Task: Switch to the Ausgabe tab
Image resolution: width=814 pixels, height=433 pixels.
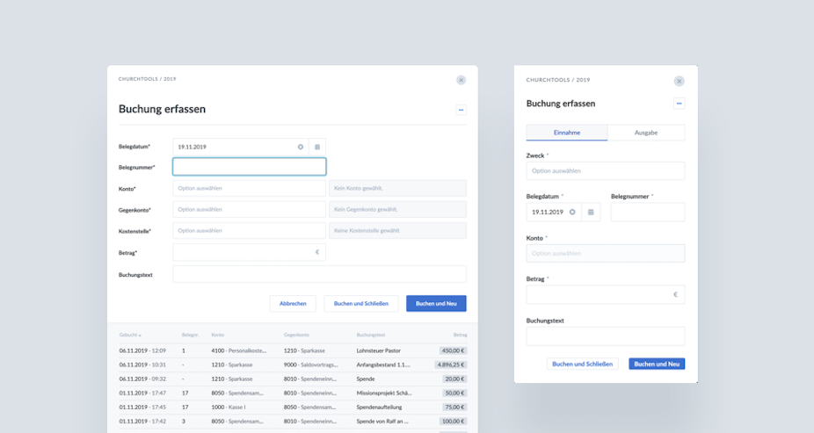Action: coord(646,133)
